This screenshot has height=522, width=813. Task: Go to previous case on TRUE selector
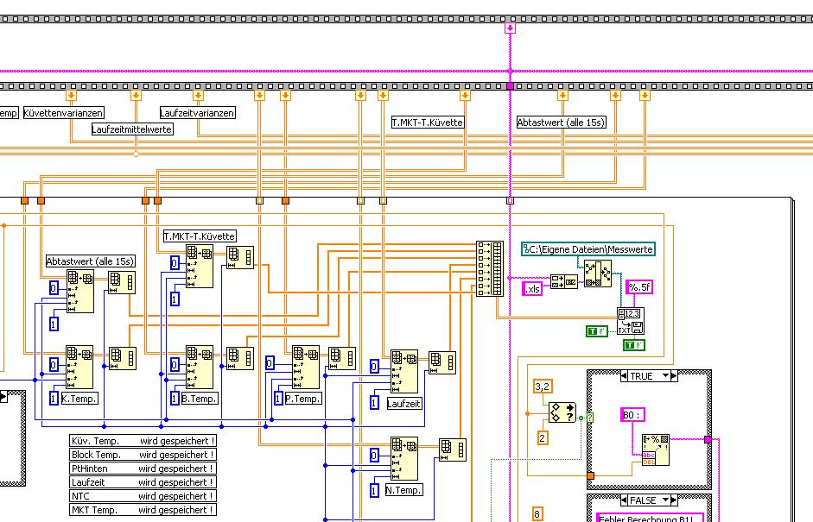click(x=625, y=376)
